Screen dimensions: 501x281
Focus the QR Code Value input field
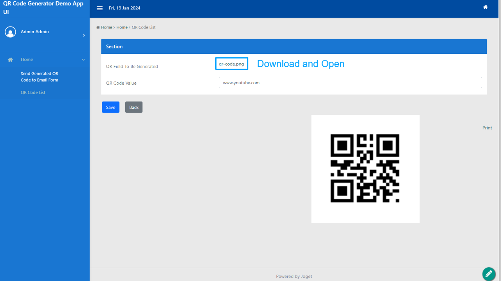tap(350, 83)
